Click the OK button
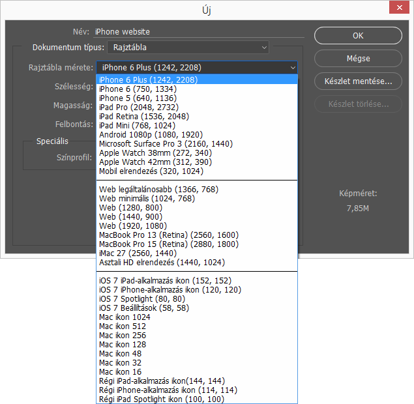Image resolution: width=414 pixels, height=404 pixels. (x=358, y=36)
